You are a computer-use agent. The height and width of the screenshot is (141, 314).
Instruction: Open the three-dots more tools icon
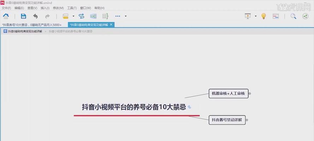[x=118, y=16]
